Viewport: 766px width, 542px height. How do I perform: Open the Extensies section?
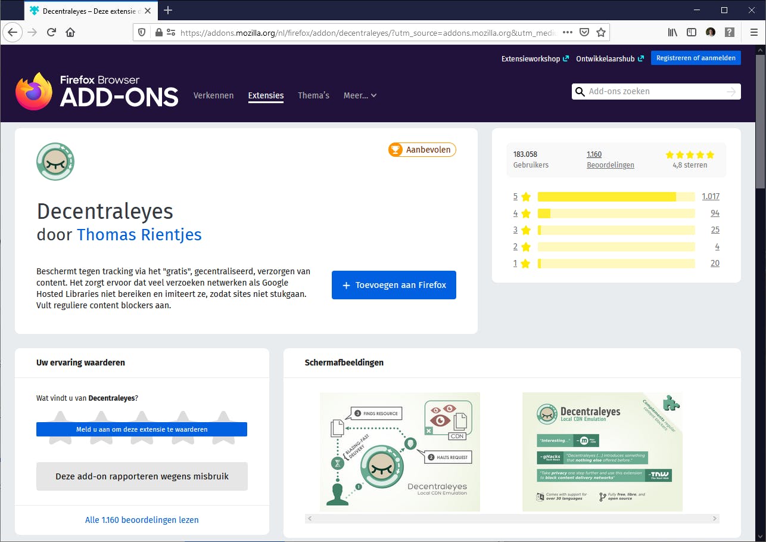tap(266, 95)
